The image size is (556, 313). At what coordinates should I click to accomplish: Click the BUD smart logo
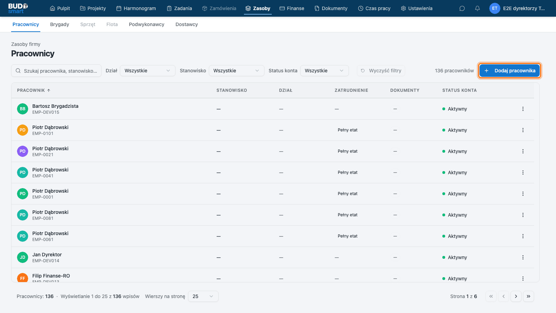(18, 8)
